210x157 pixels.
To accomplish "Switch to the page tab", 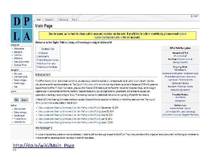I will tap(39, 20).
